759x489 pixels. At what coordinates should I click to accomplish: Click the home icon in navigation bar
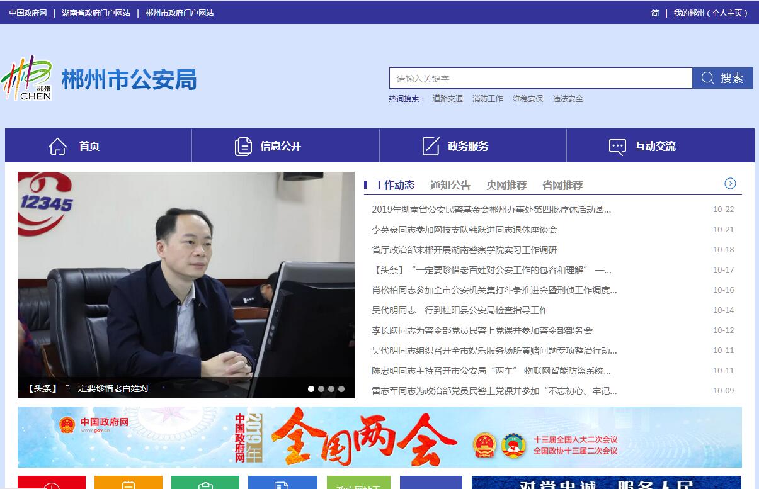(x=57, y=146)
